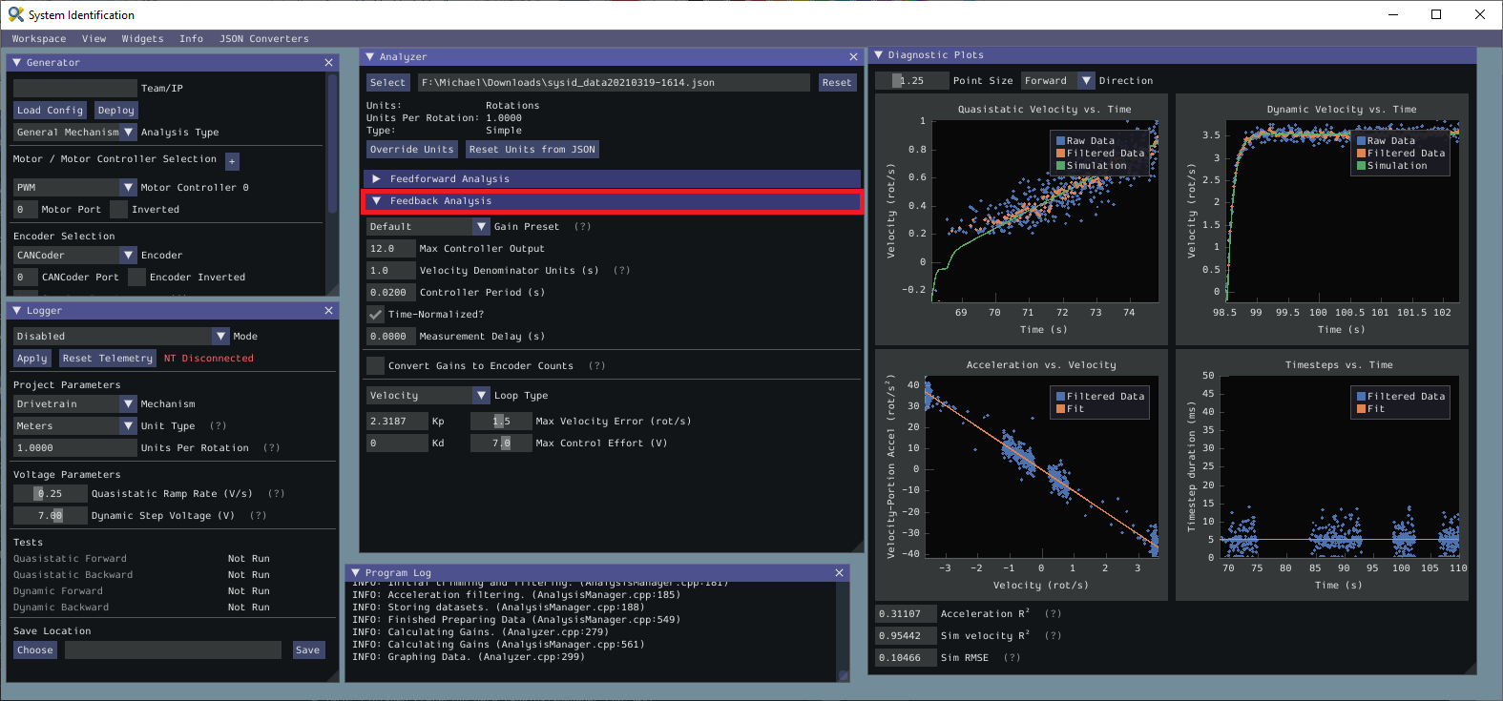
Task: Click the Kd gain value field
Action: coord(397,443)
